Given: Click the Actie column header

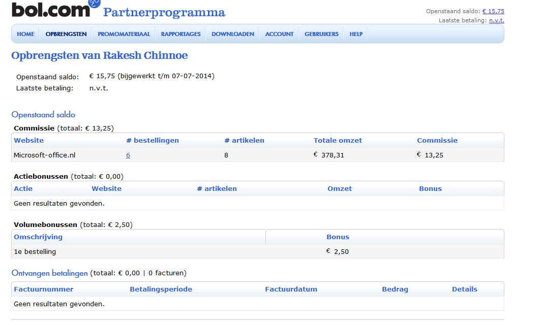Looking at the screenshot, I should point(23,188).
